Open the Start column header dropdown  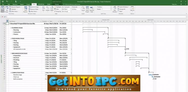pyautogui.click(x=58, y=21)
